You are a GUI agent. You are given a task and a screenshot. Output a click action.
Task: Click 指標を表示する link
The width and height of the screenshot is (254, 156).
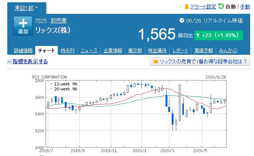30,62
